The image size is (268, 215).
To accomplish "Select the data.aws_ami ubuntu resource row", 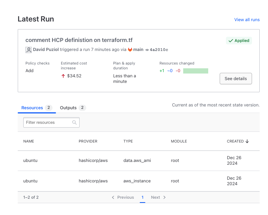I will [138, 161].
